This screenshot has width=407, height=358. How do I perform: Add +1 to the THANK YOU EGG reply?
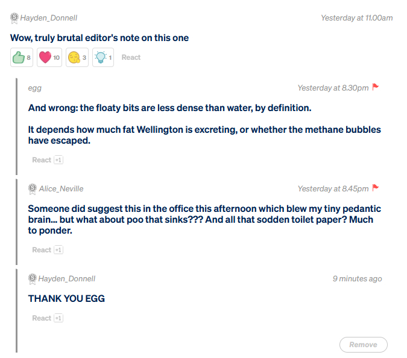pyautogui.click(x=58, y=318)
